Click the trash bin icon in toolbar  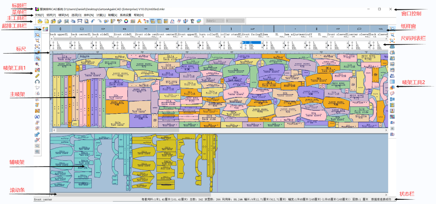point(192,21)
